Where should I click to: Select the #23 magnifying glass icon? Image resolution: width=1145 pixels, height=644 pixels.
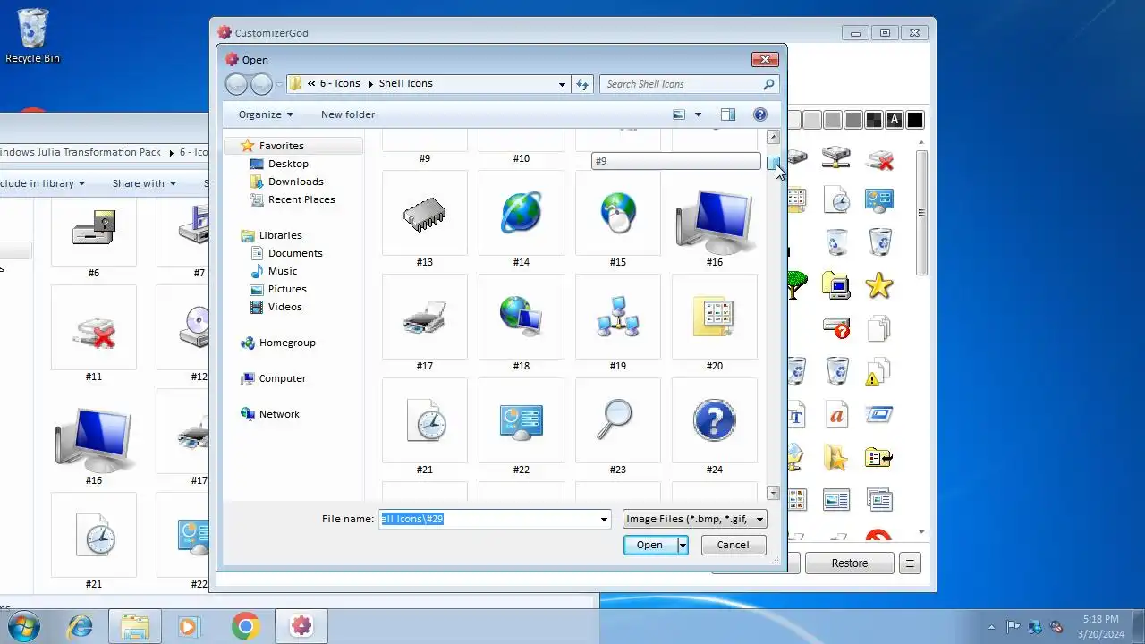pyautogui.click(x=617, y=421)
